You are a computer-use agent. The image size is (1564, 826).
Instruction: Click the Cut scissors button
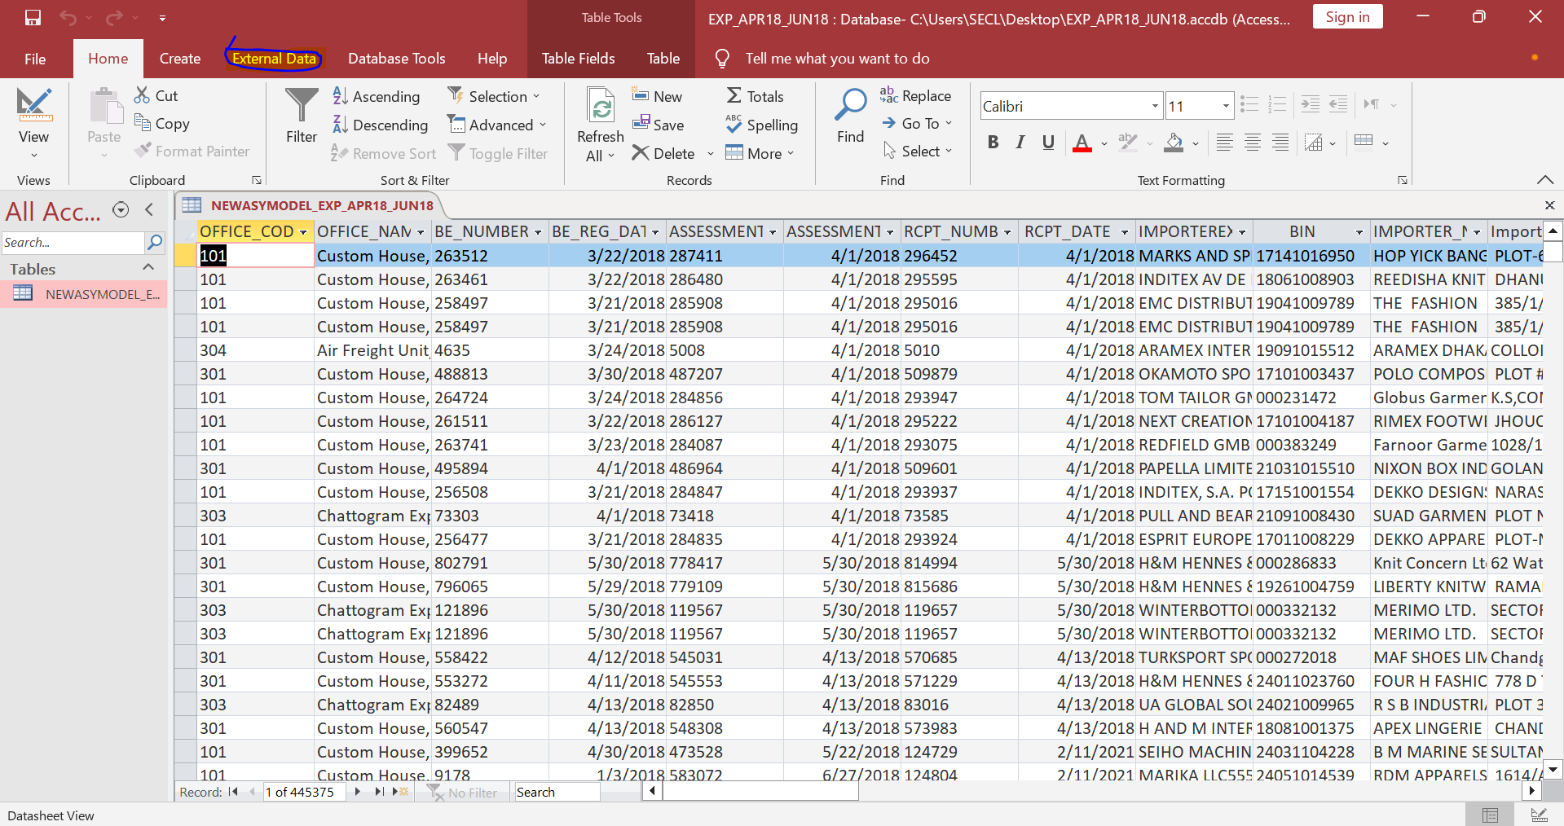click(156, 95)
